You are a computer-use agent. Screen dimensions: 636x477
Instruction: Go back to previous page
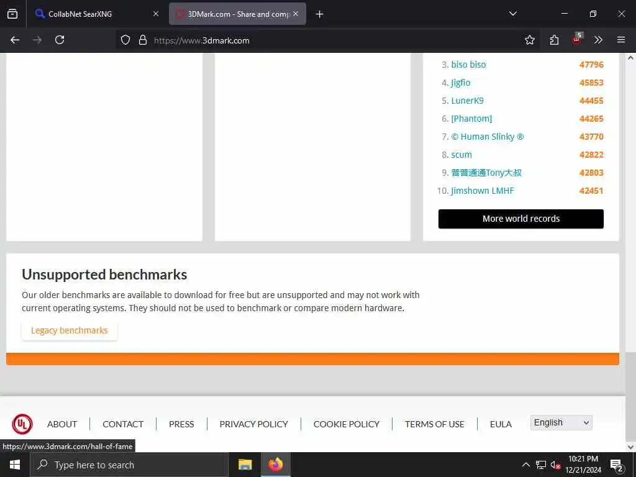[15, 40]
